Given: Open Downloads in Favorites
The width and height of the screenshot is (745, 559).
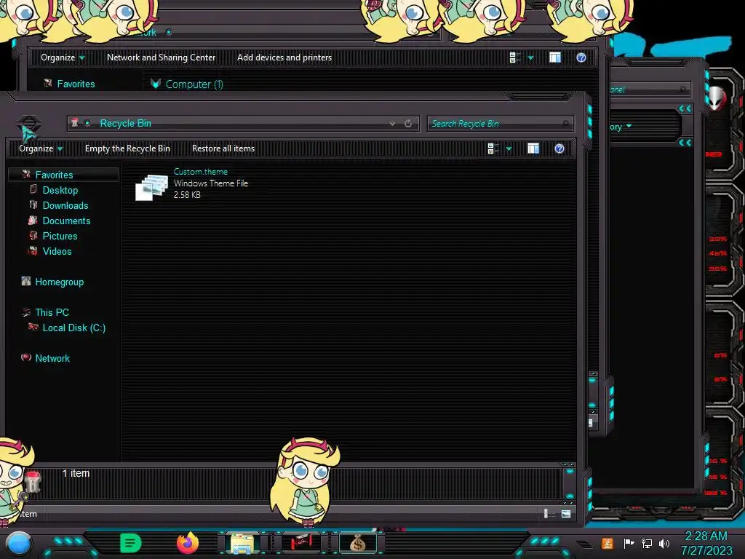Looking at the screenshot, I should pos(65,205).
